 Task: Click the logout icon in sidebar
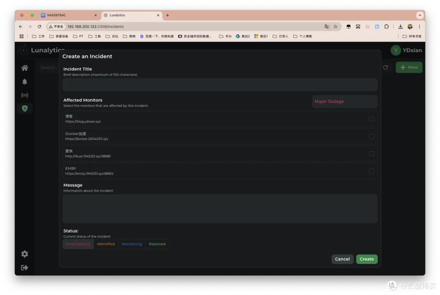coord(25,268)
